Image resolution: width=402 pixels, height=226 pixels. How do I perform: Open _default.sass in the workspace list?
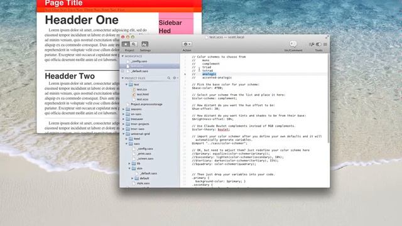[139, 71]
